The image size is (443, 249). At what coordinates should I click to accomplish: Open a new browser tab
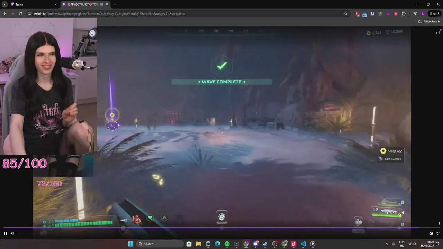point(115,4)
